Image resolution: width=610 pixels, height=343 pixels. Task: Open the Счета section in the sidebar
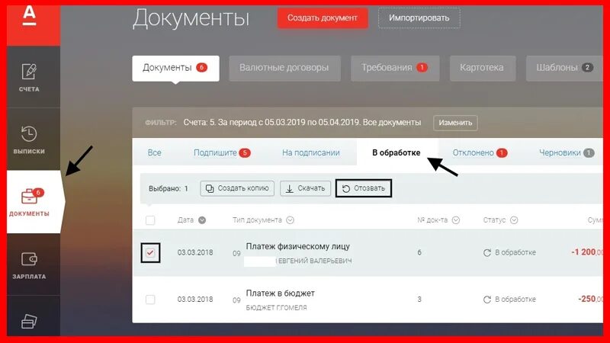click(29, 78)
